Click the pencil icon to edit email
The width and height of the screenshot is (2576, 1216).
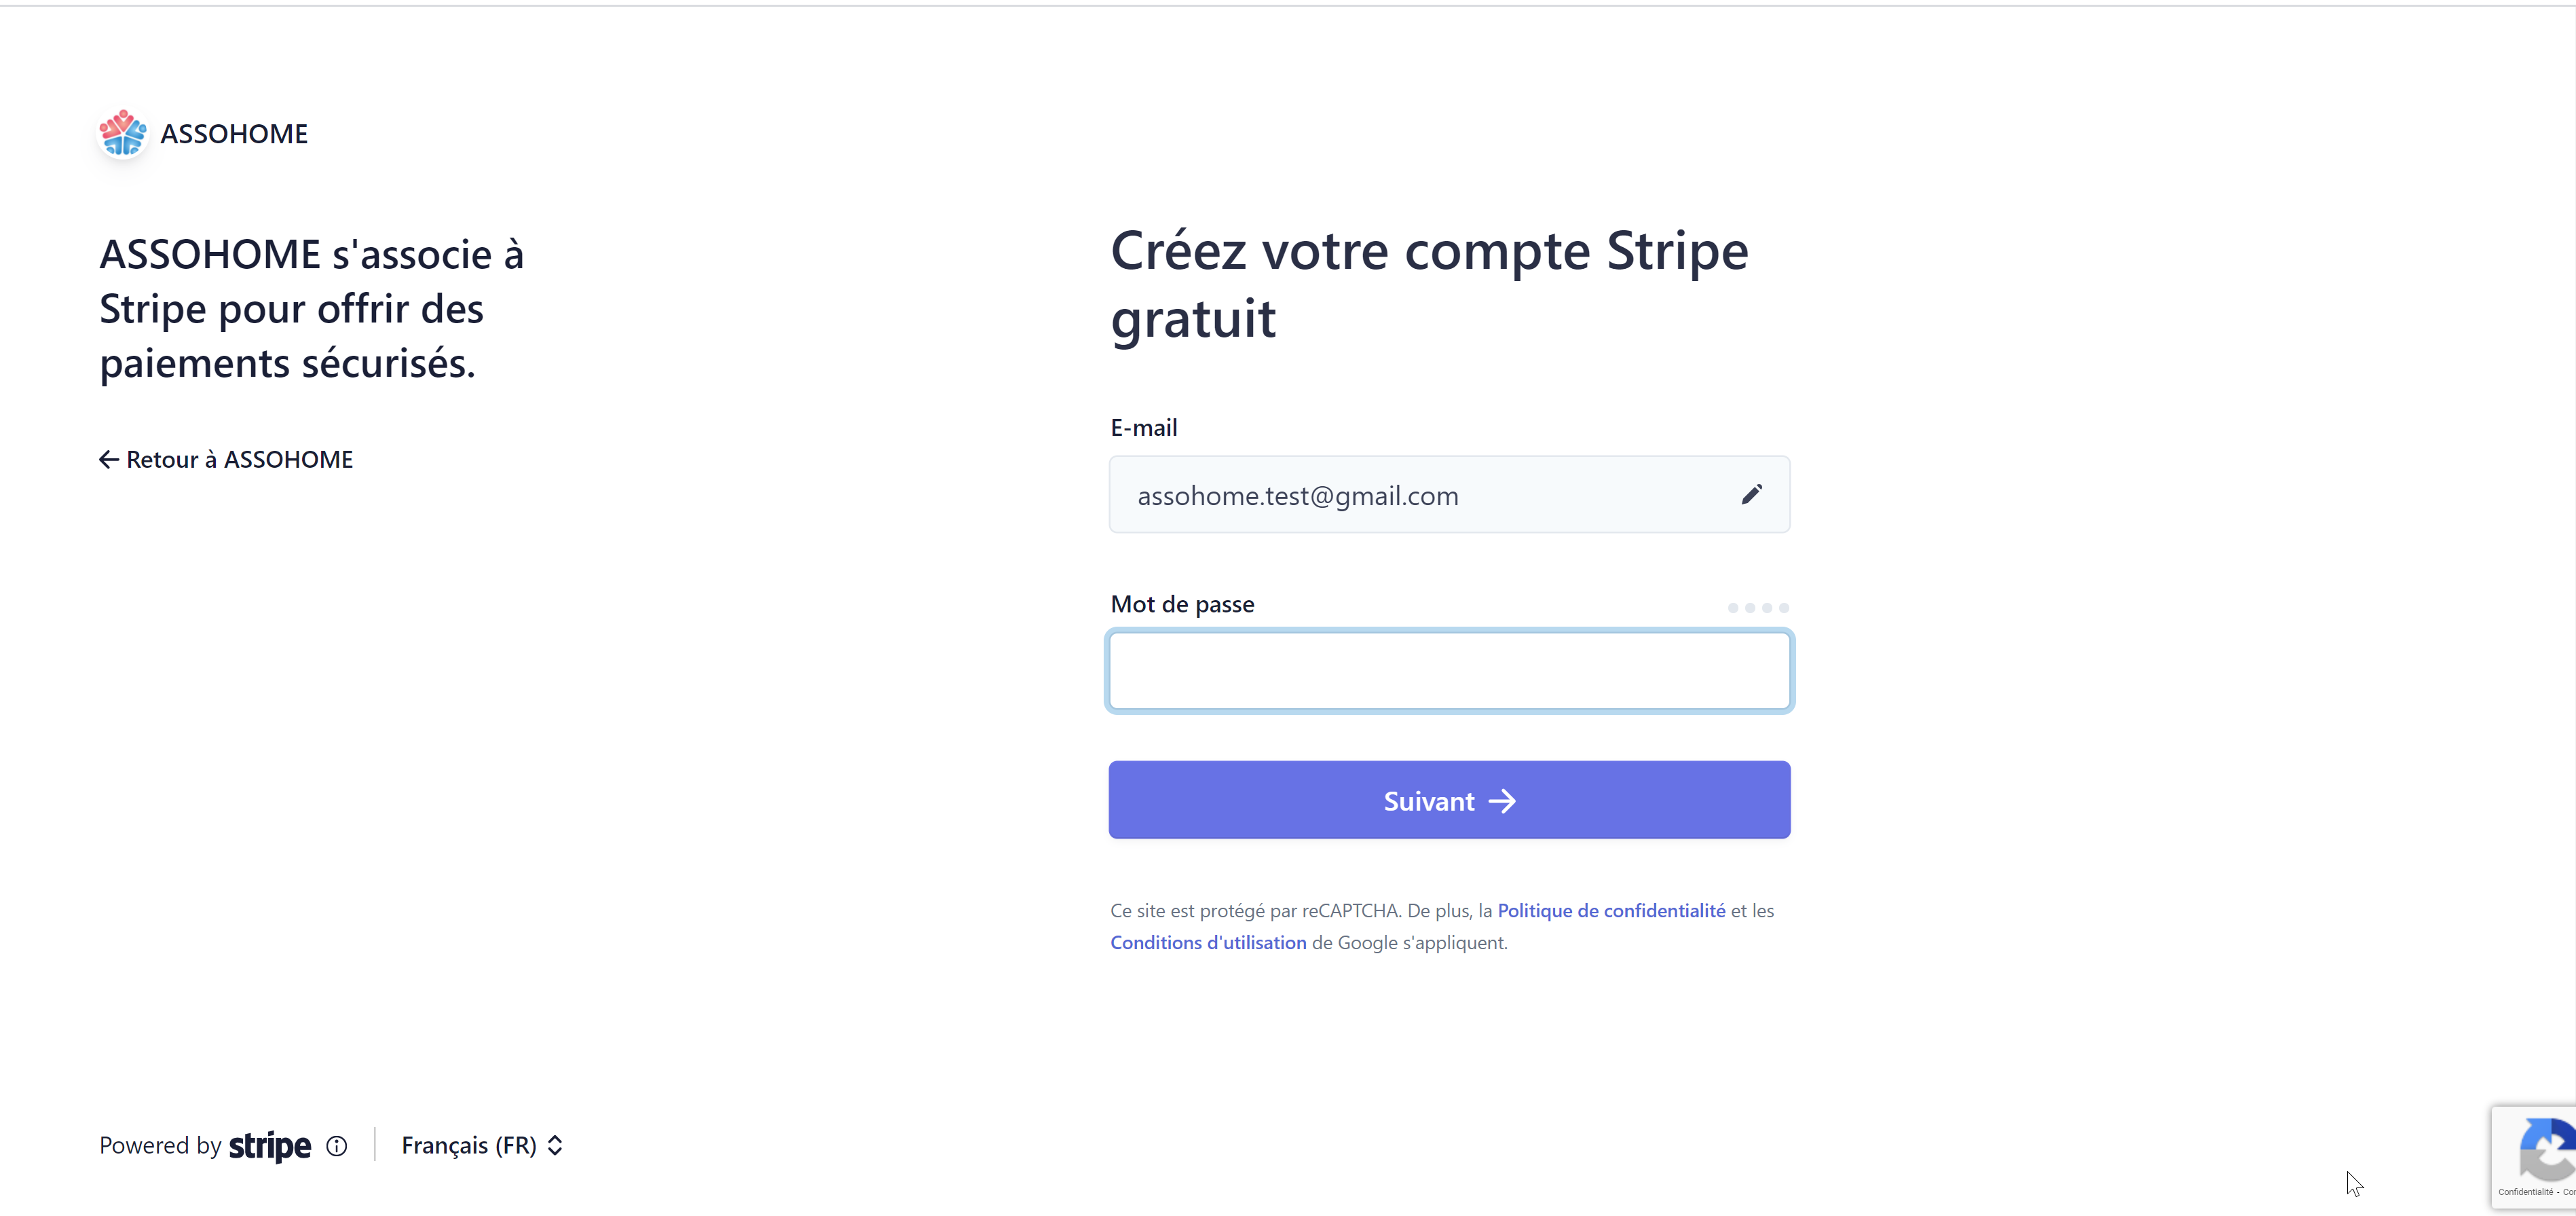[1751, 495]
